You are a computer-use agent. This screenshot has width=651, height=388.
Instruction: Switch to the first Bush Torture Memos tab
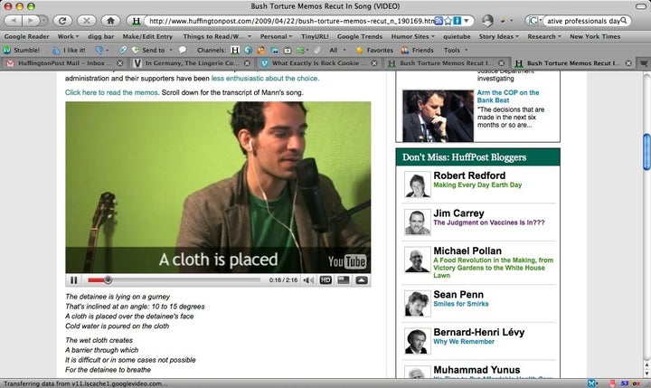[446, 63]
